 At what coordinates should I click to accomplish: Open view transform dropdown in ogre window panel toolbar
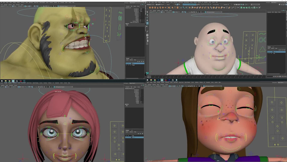pos(67,6)
